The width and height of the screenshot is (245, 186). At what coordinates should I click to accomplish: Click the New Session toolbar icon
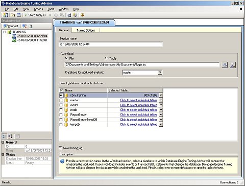[6, 15]
